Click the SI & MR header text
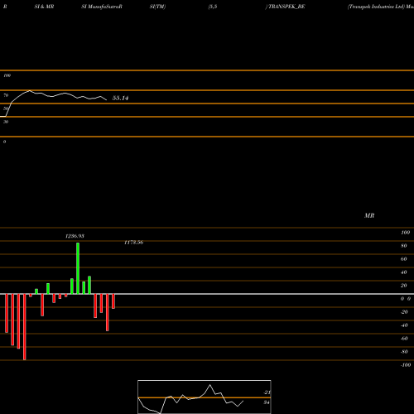The width and height of the screenshot is (414, 414). [44, 7]
